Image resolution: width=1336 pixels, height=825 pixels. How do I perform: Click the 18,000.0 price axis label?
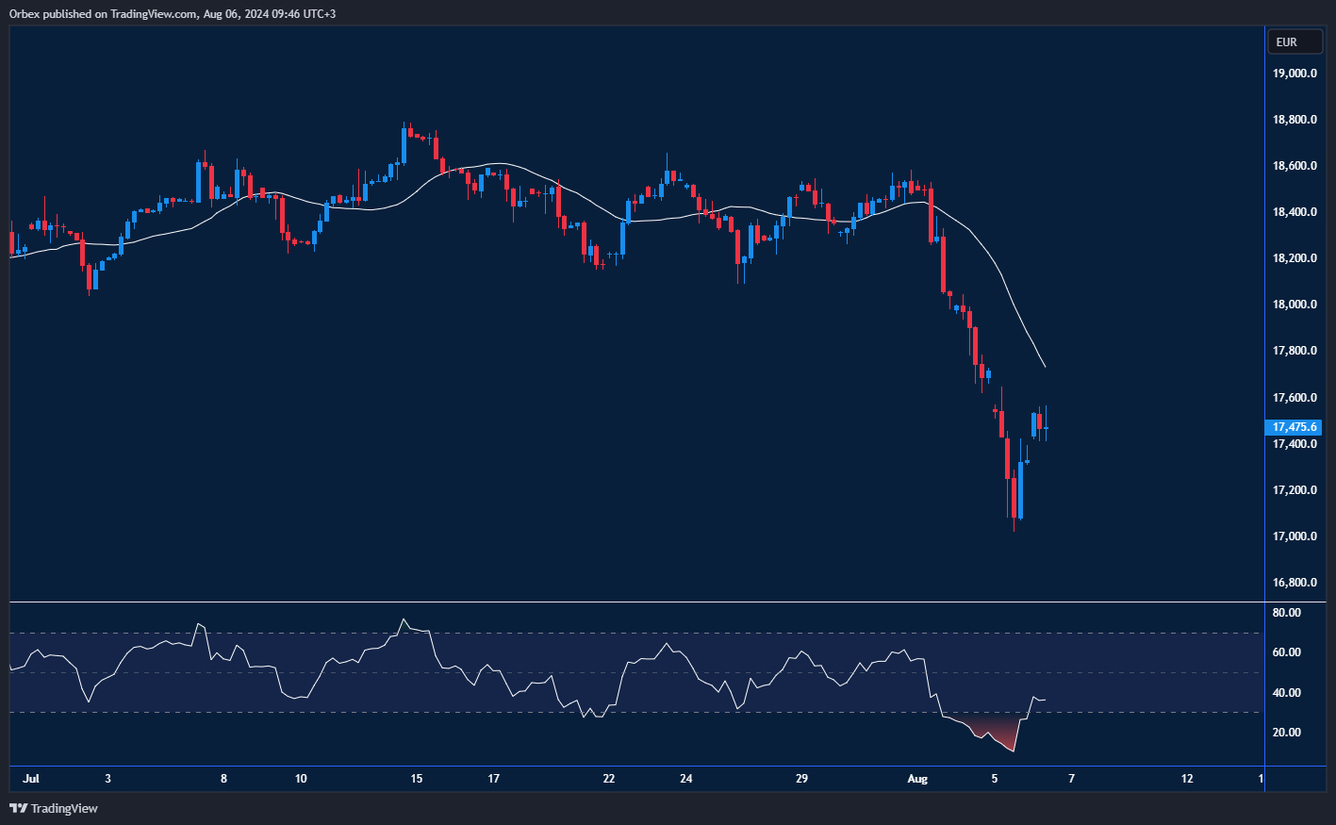pos(1294,305)
